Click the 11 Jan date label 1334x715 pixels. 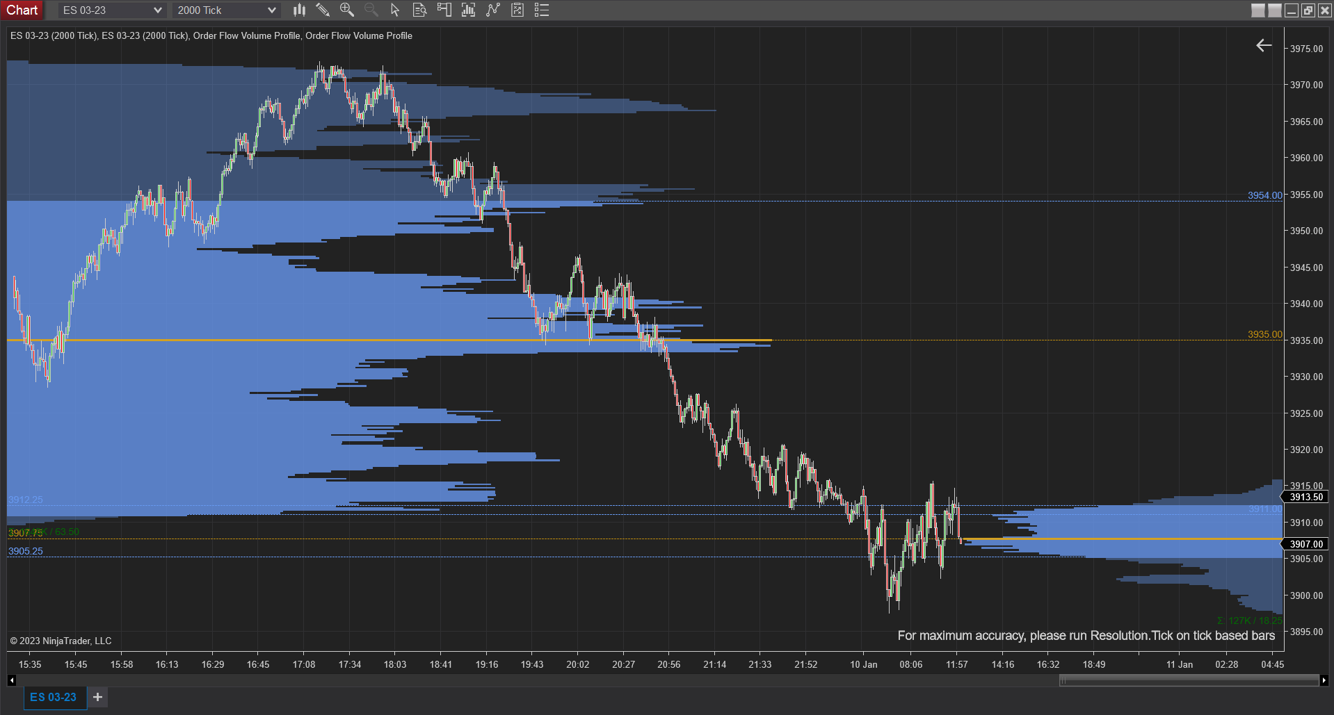click(x=1180, y=664)
